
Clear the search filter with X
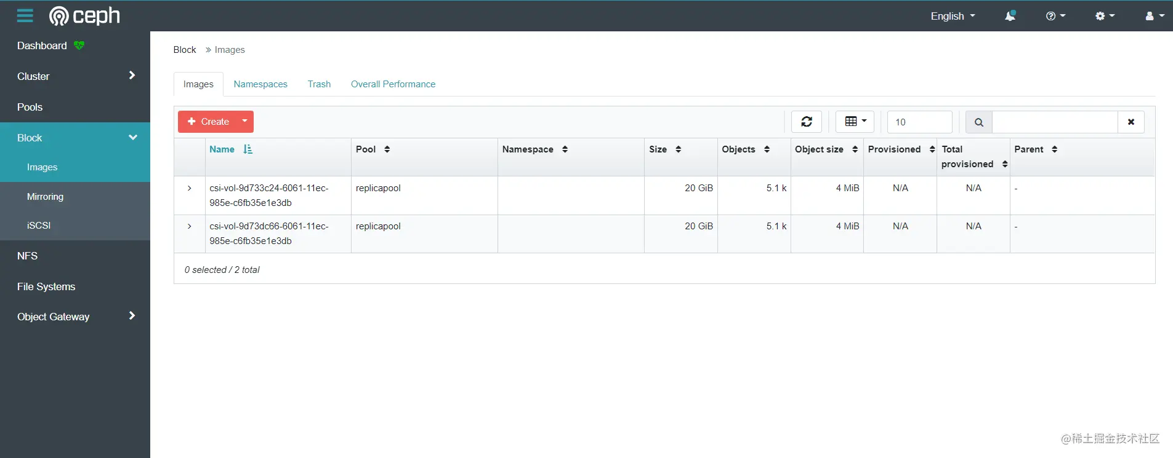click(1131, 122)
